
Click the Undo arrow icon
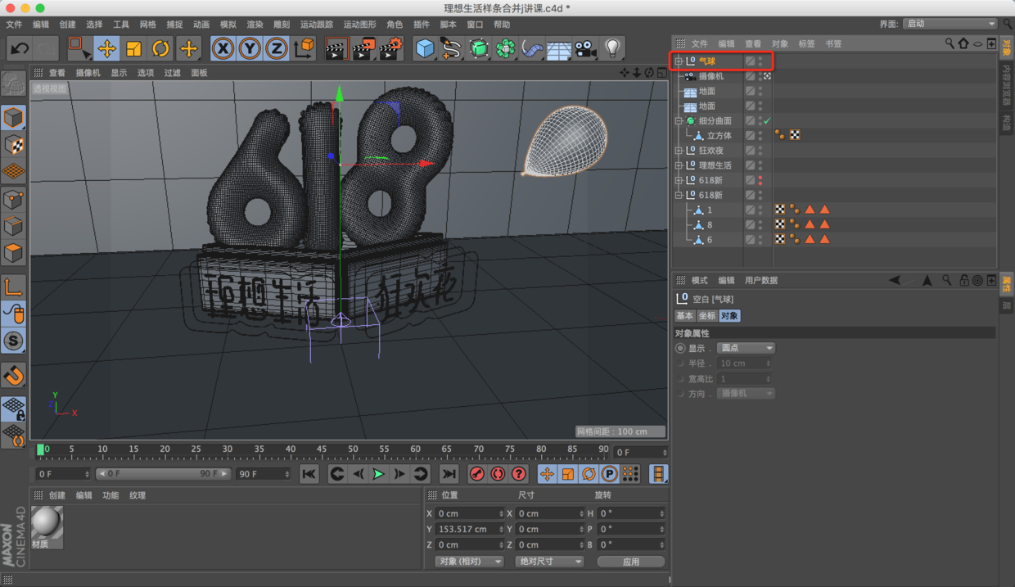coord(18,48)
